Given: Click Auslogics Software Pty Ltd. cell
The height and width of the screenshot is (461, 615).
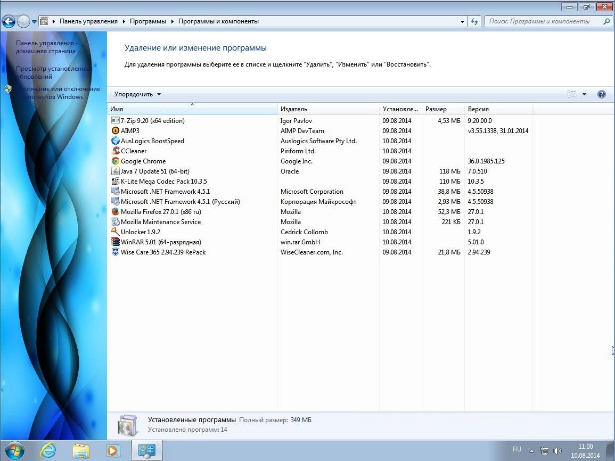Looking at the screenshot, I should pyautogui.click(x=318, y=141).
